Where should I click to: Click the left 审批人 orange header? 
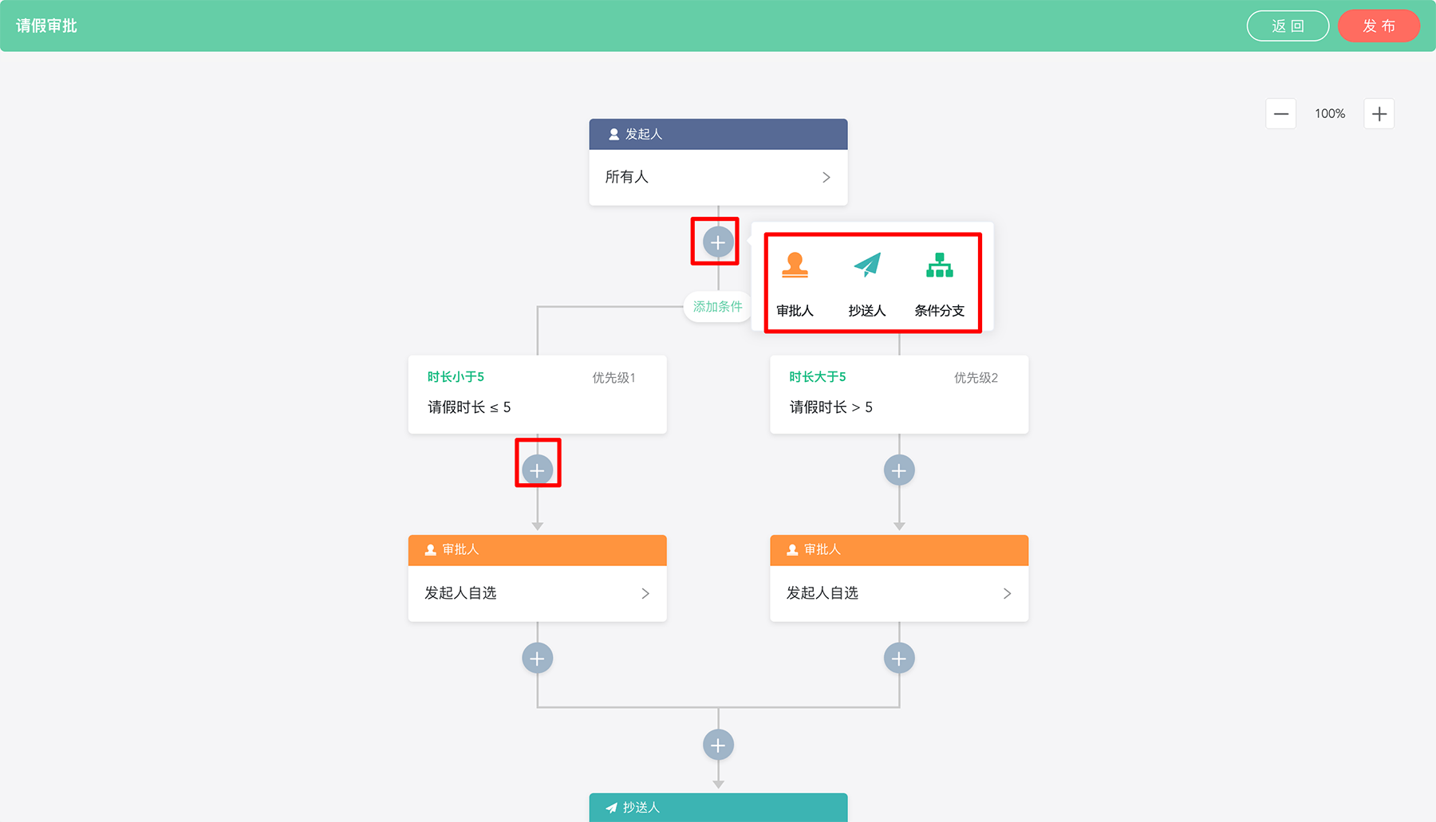[x=537, y=550]
